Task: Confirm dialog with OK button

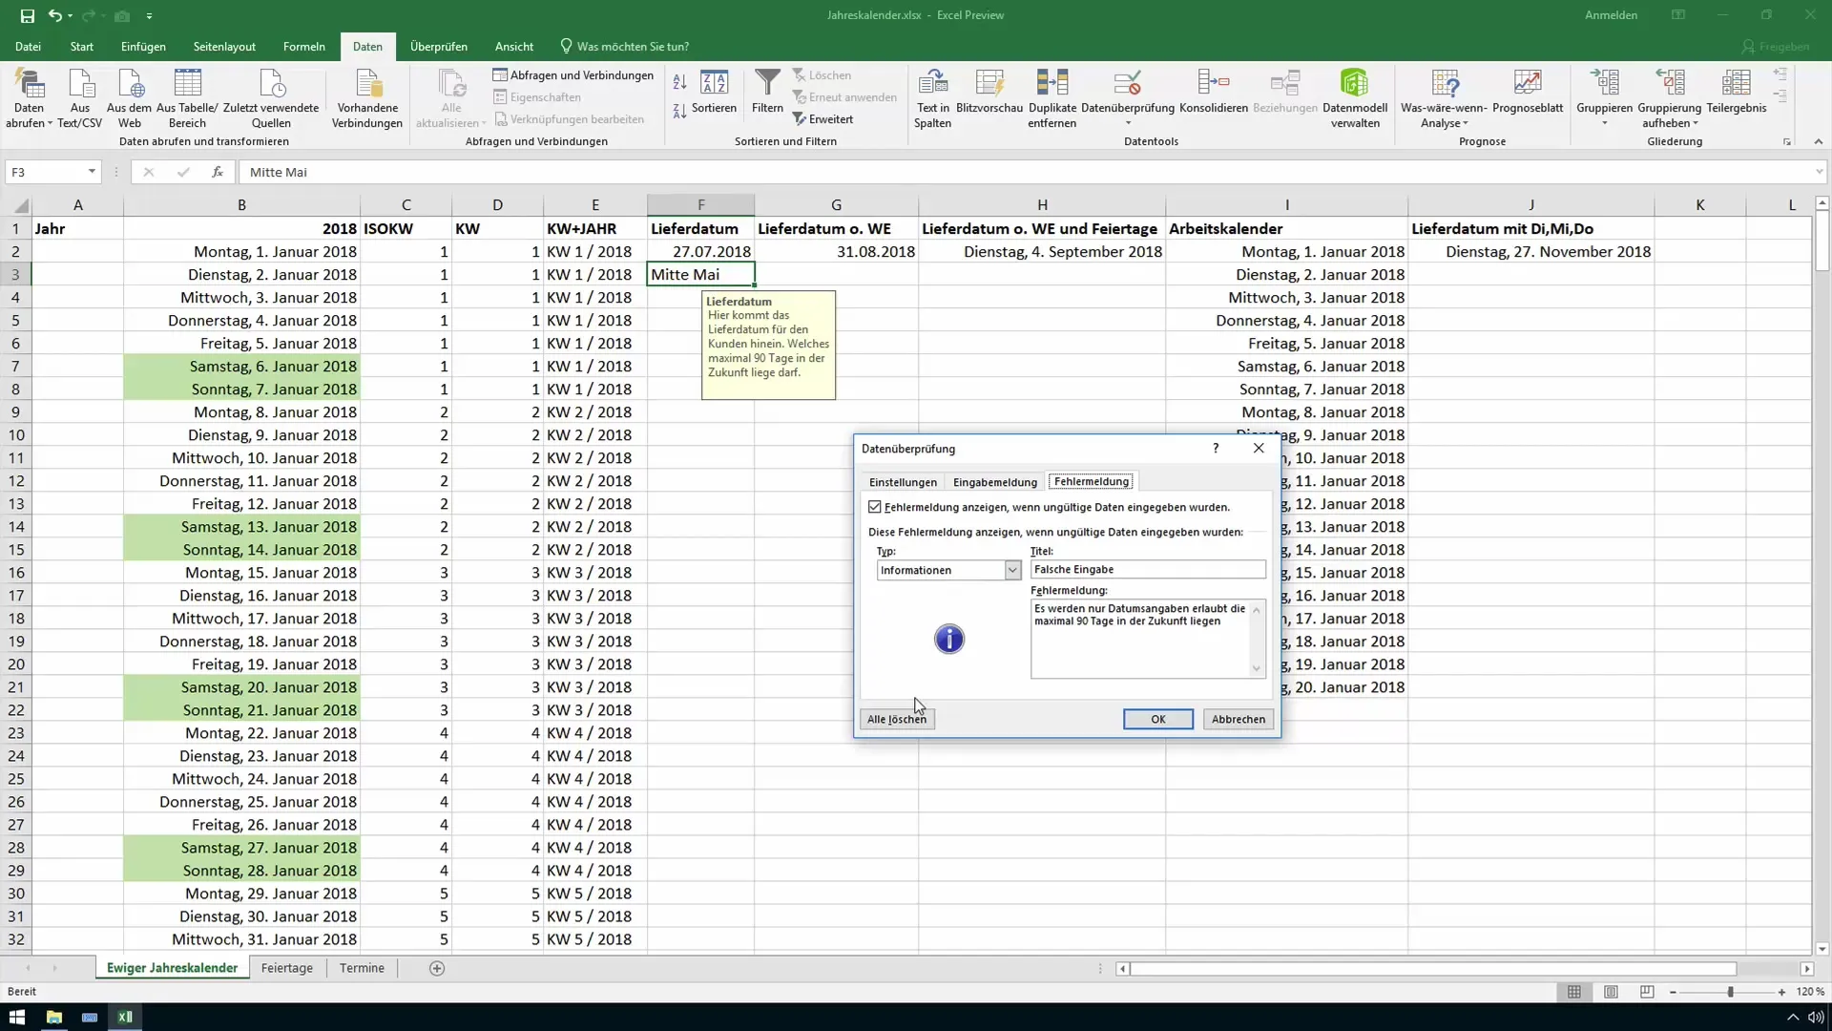Action: tap(1158, 720)
